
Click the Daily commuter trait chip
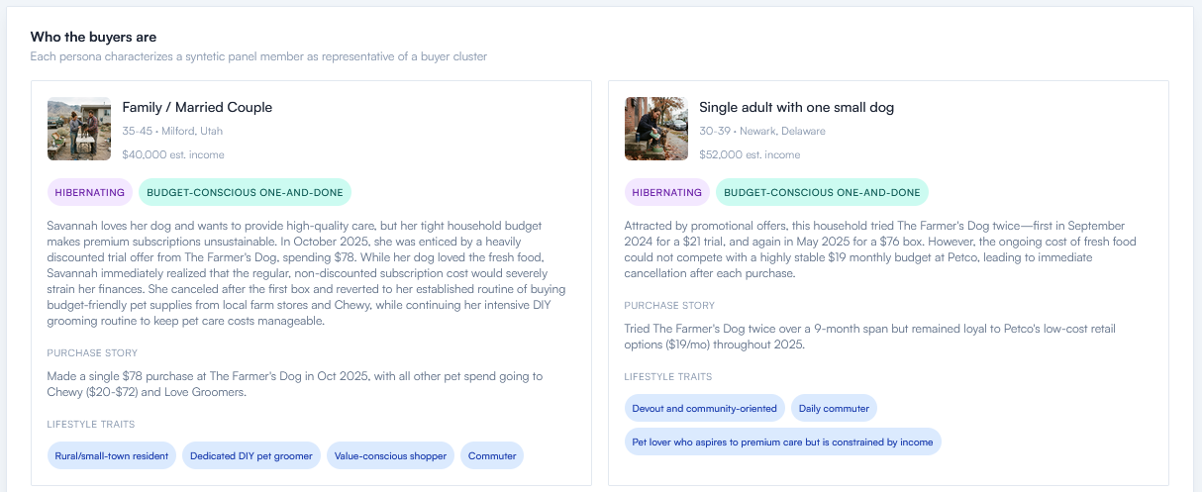tap(834, 408)
